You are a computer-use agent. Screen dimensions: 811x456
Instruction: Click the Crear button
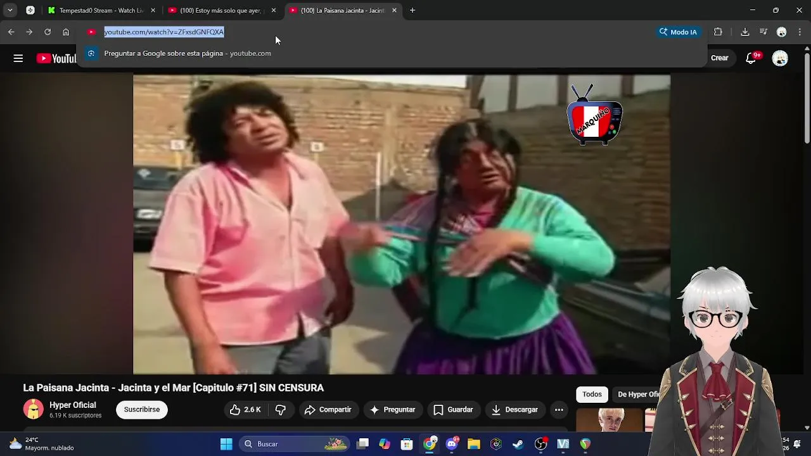click(720, 58)
